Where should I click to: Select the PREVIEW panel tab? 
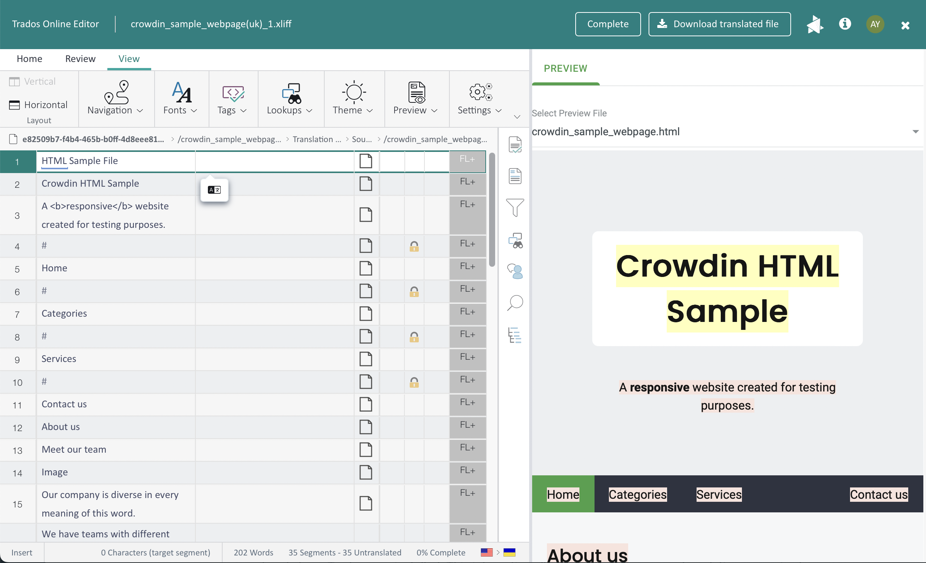565,68
